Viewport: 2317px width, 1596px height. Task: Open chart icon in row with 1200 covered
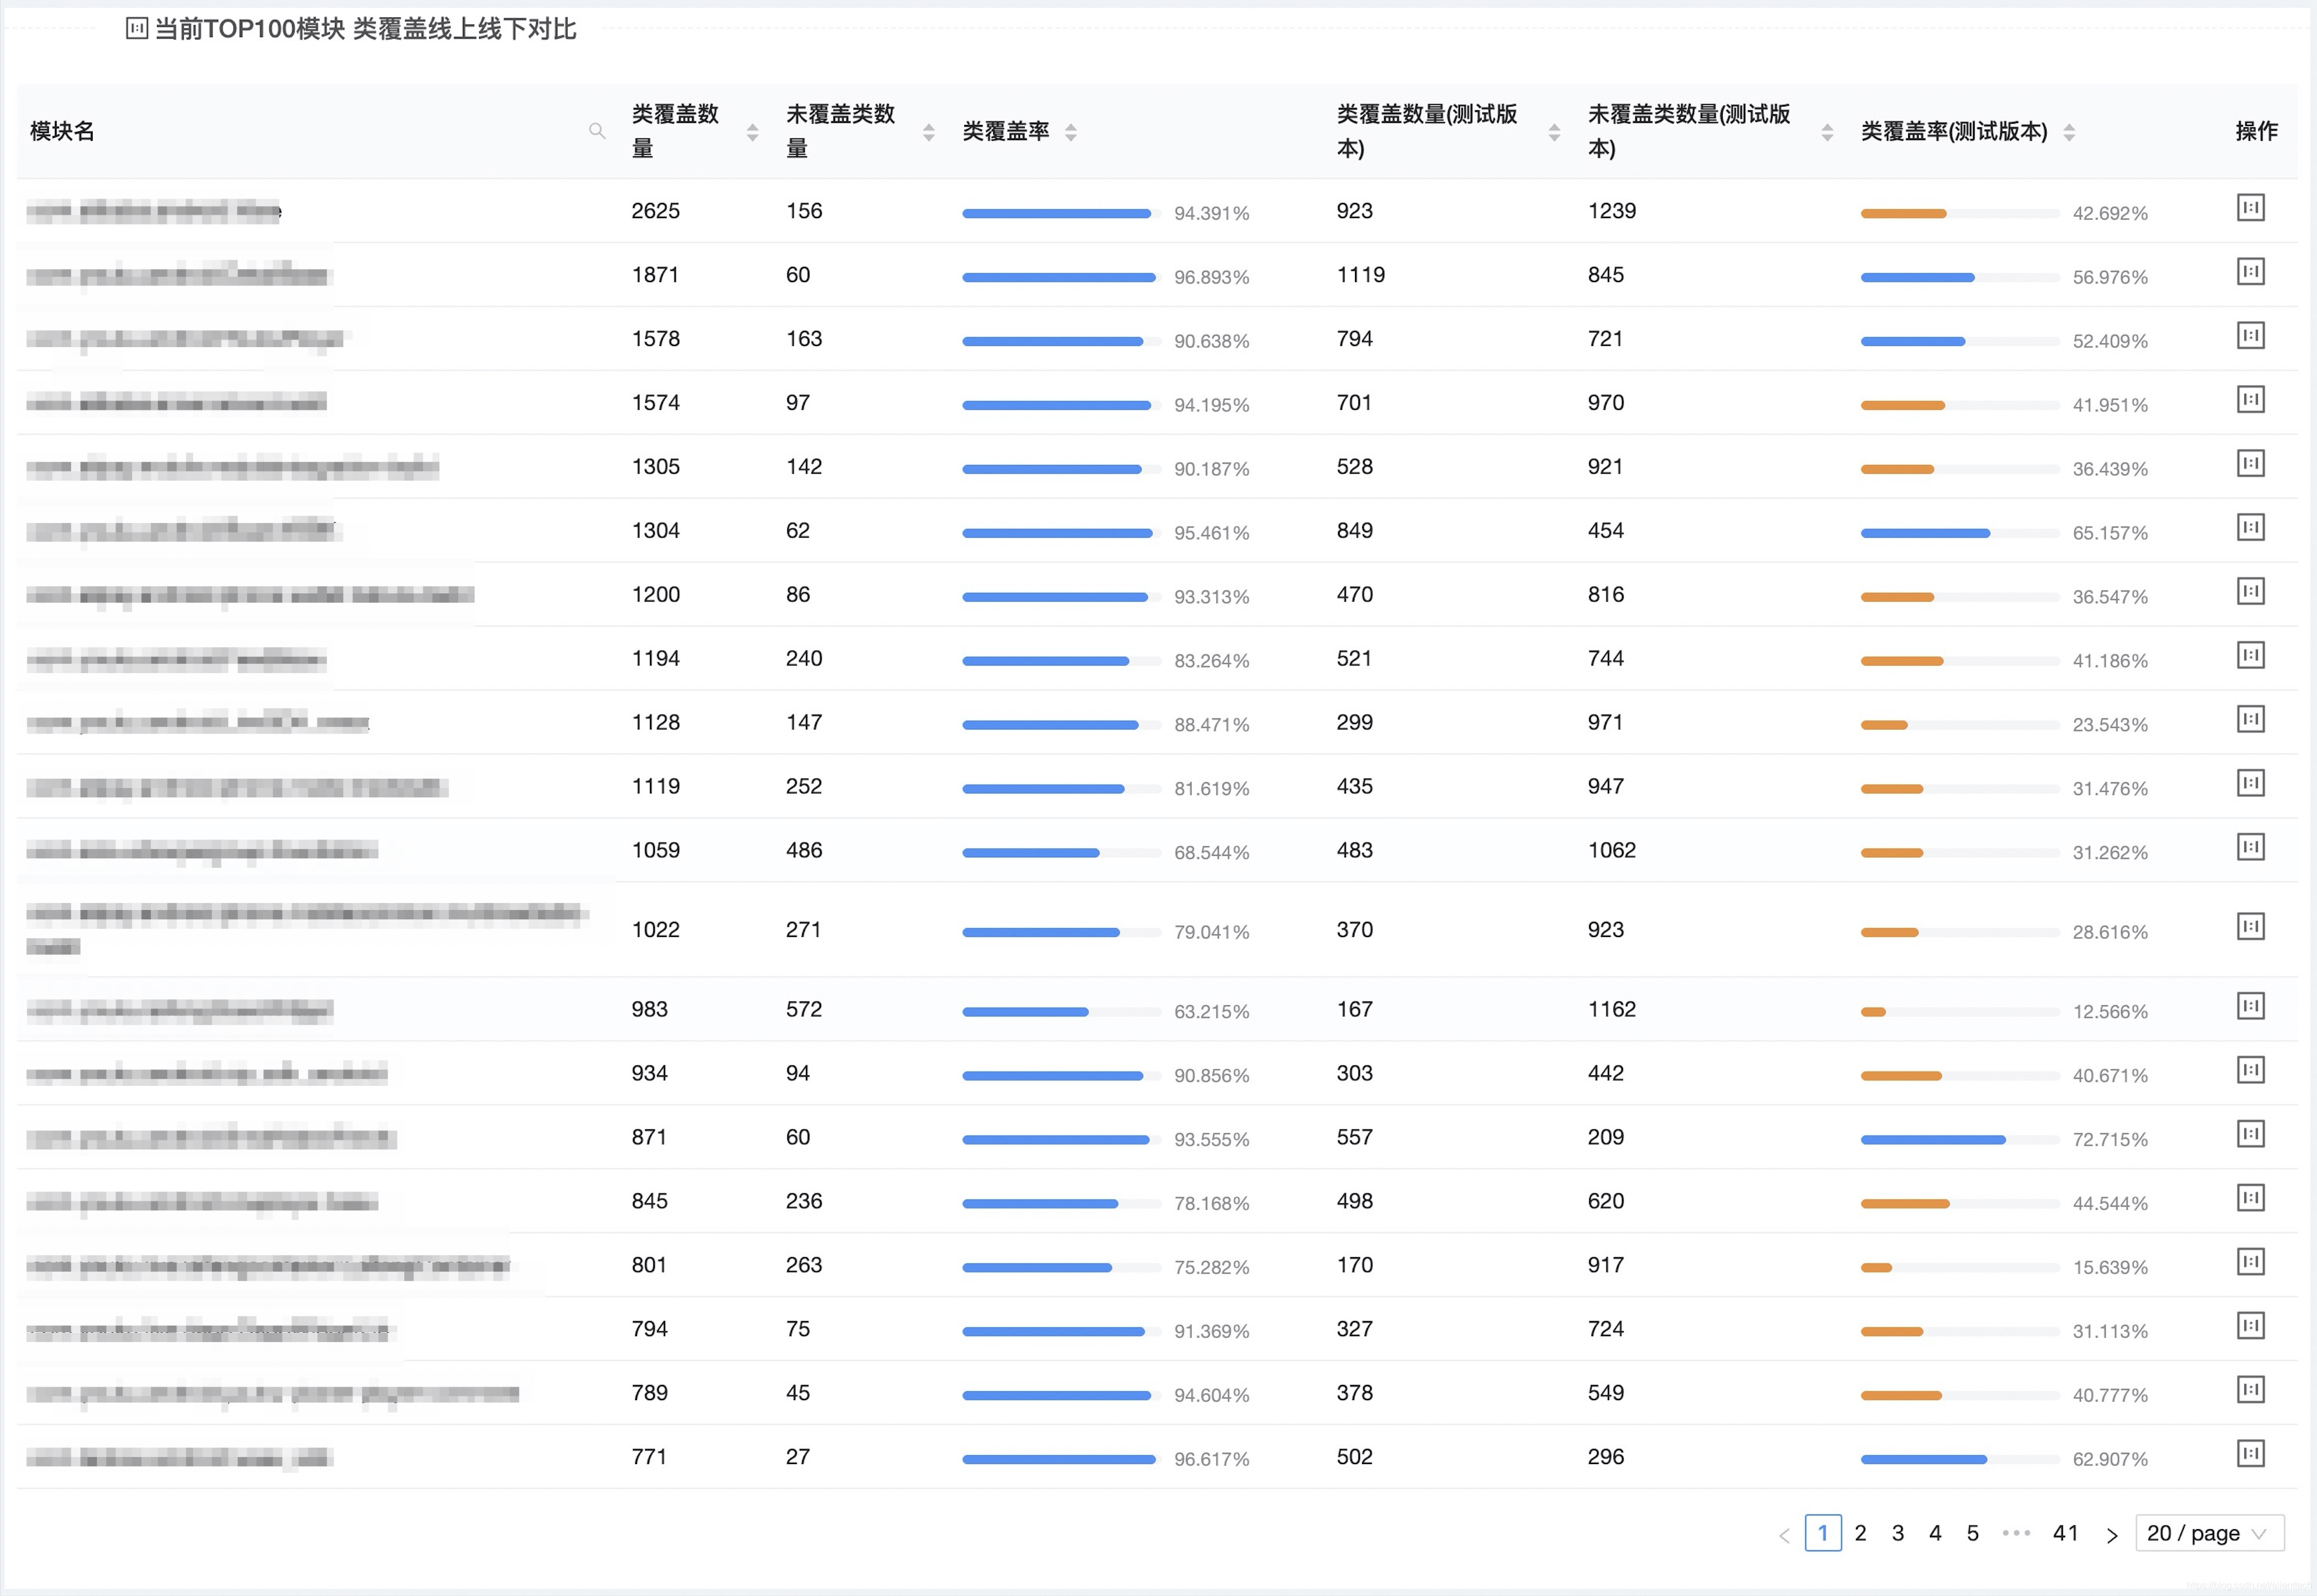click(2250, 592)
